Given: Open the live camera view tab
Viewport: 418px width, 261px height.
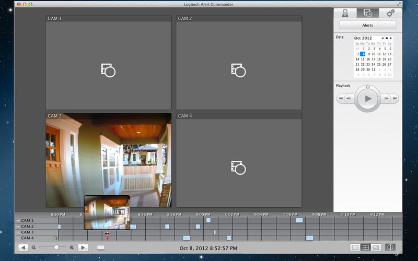Looking at the screenshot, I should point(345,14).
